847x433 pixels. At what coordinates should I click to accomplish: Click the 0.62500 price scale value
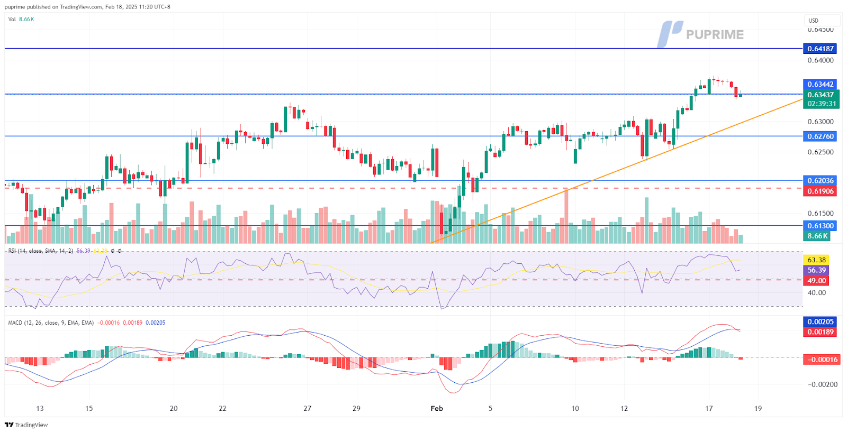coord(821,152)
